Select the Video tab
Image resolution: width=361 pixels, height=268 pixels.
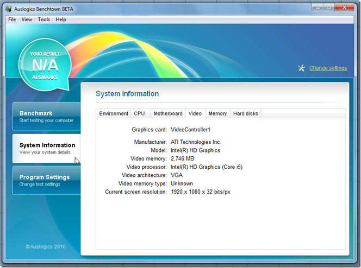pos(195,113)
